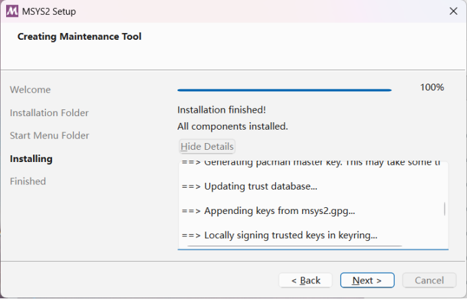Select the Installing step in sidebar

[x=31, y=159]
